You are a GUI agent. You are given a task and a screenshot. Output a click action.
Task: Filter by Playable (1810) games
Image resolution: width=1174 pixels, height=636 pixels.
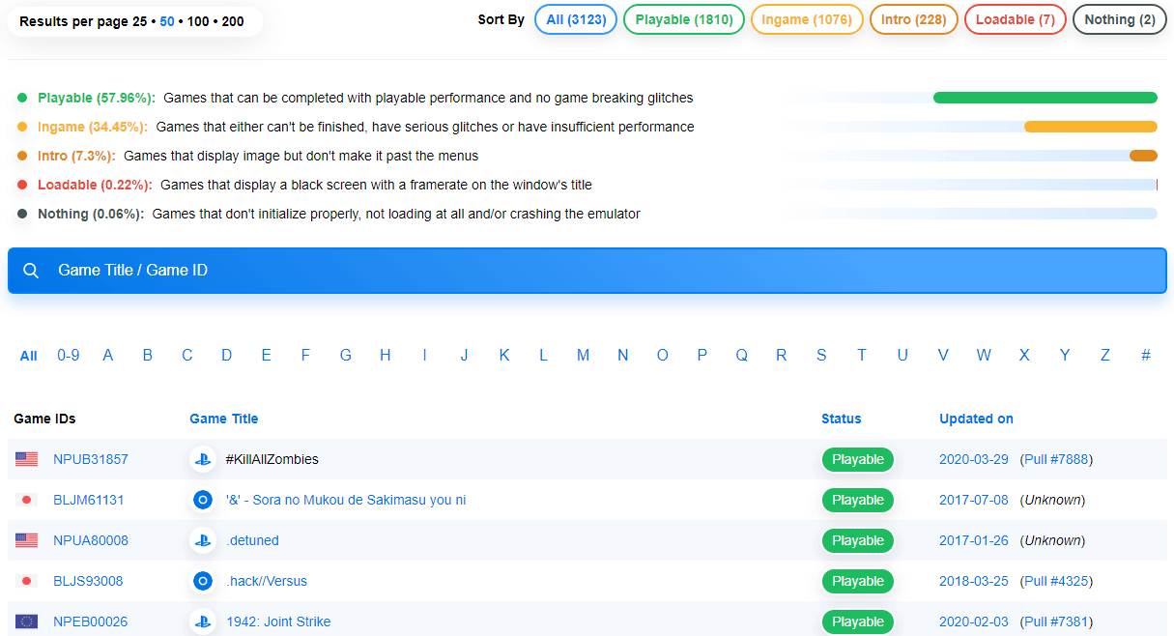click(x=683, y=19)
